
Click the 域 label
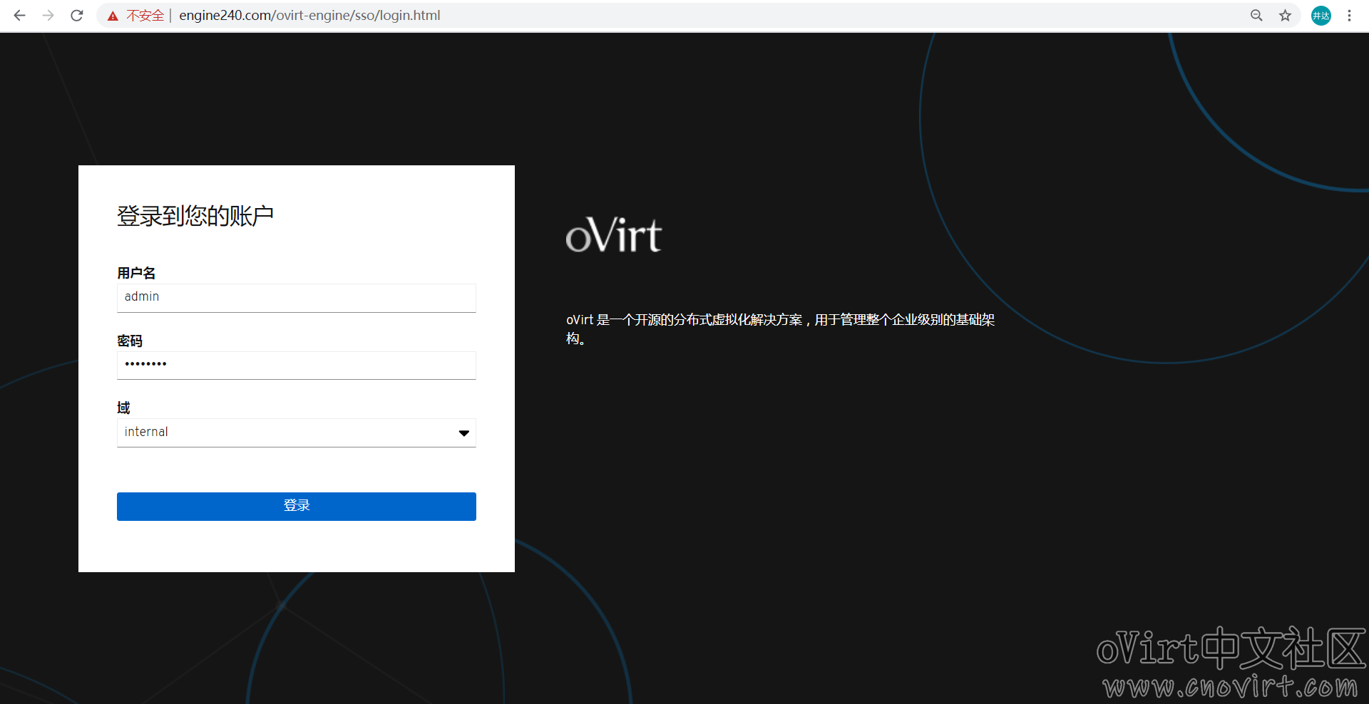pyautogui.click(x=124, y=408)
